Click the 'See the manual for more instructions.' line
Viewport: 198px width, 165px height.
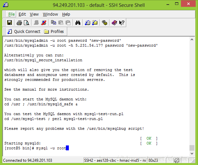click(47, 89)
